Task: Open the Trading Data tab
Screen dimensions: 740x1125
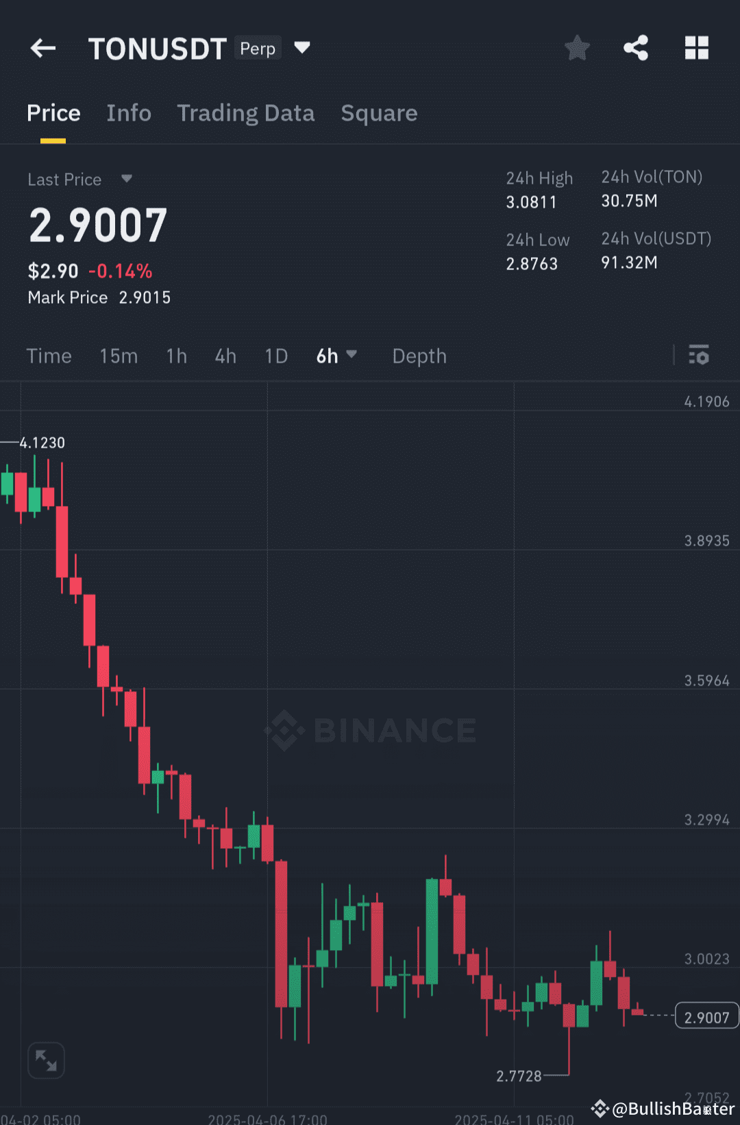Action: point(246,113)
